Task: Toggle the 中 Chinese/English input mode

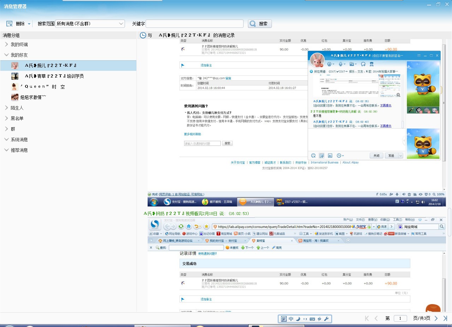Action: (291, 319)
